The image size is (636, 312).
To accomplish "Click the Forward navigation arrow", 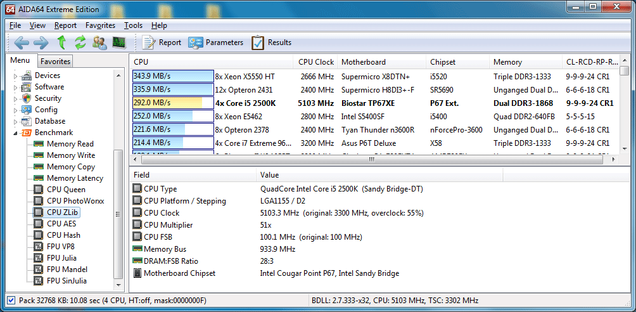I will (41, 42).
